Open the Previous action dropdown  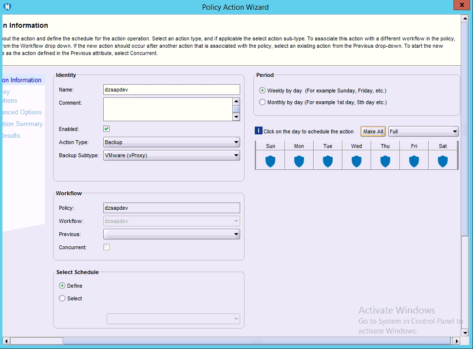(x=171, y=234)
